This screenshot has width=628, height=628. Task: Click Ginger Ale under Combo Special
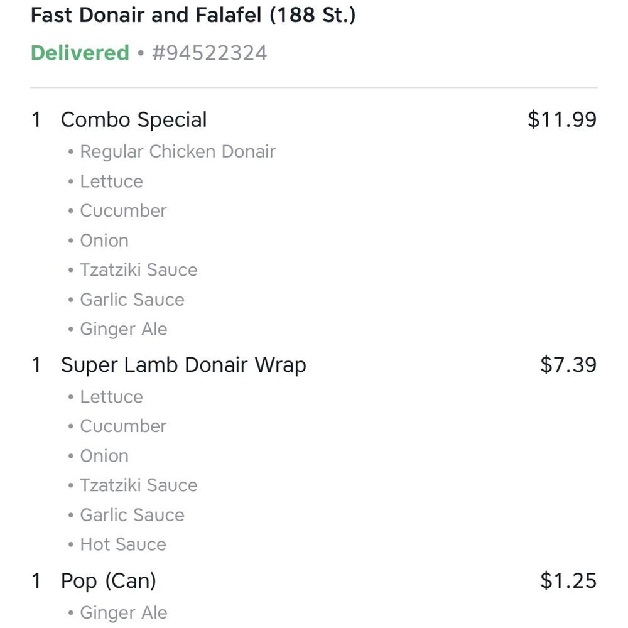tap(123, 329)
